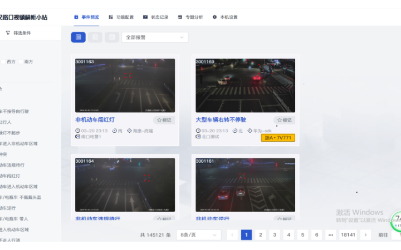Open the 8条/页 page size dropdown
The width and height of the screenshot is (401, 250).
[198, 235]
